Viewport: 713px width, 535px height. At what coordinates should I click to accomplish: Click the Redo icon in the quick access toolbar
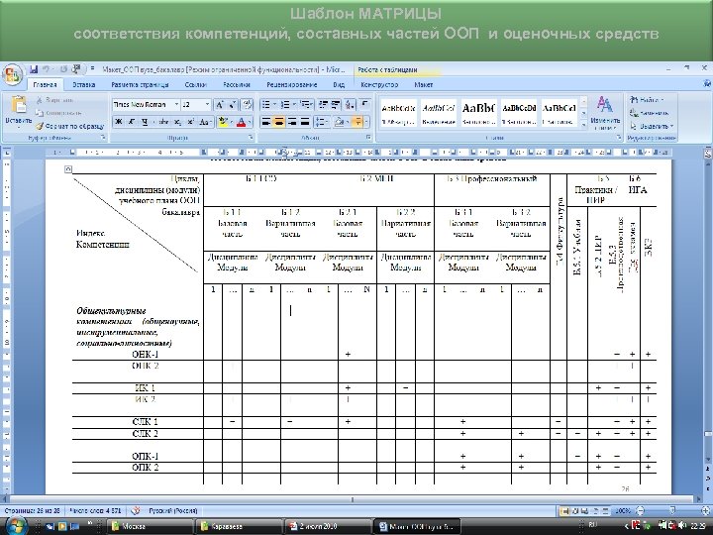pos(63,69)
